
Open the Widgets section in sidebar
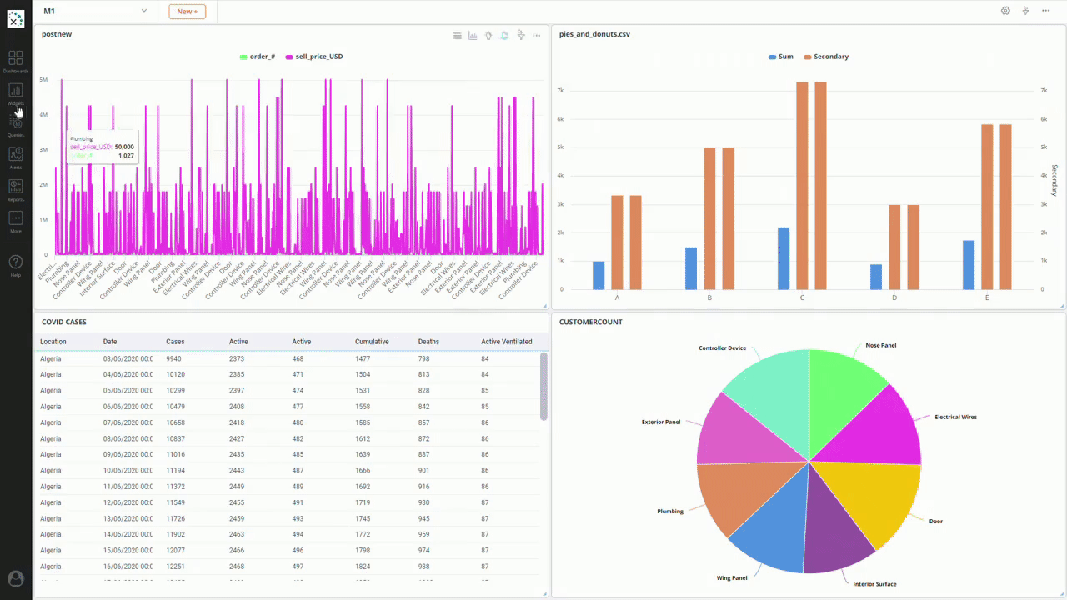click(x=15, y=92)
